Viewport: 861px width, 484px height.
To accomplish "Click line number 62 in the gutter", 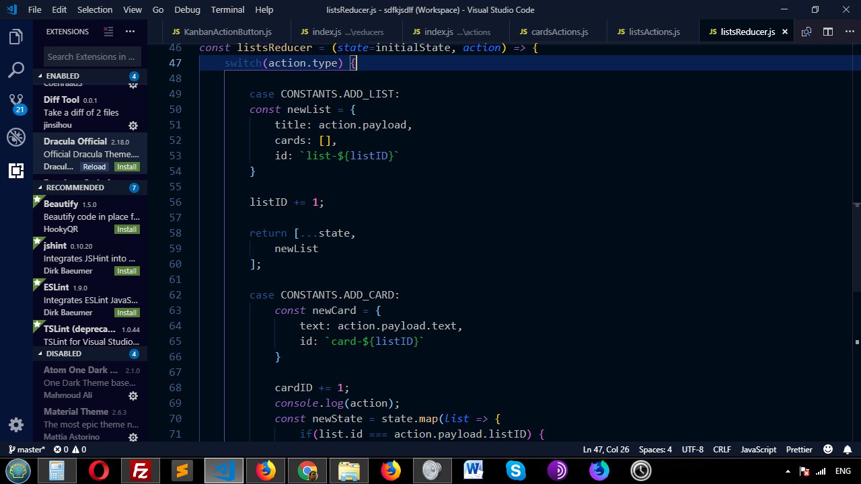I will tap(175, 294).
